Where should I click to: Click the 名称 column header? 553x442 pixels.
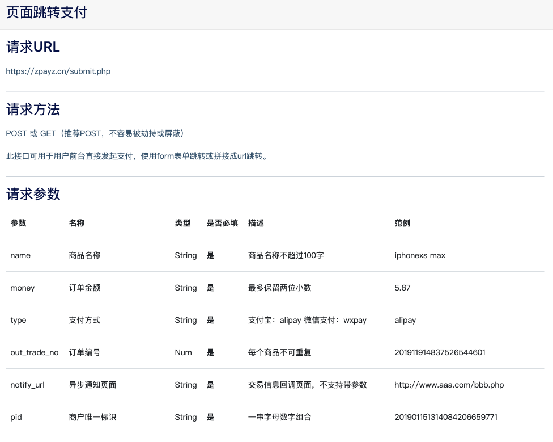click(x=76, y=223)
